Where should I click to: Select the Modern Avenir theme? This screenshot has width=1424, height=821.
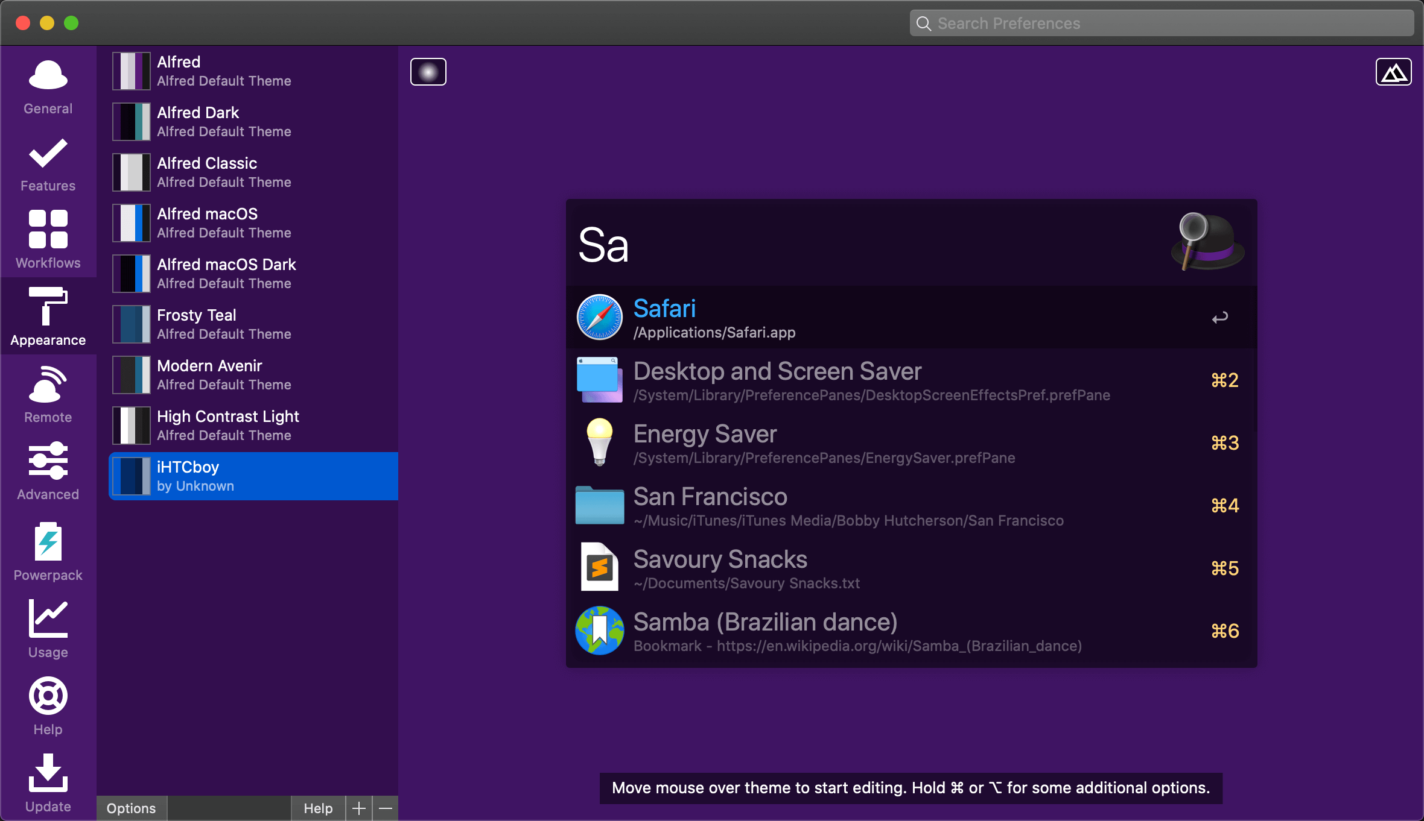click(x=253, y=375)
